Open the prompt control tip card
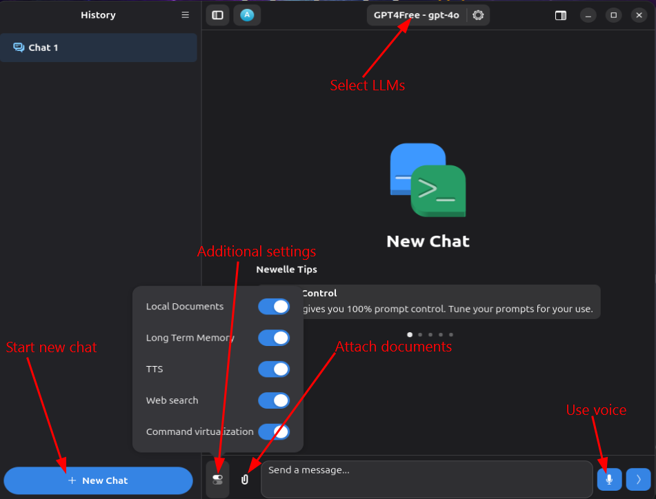Screen dimensions: 656x499 tap(429, 302)
